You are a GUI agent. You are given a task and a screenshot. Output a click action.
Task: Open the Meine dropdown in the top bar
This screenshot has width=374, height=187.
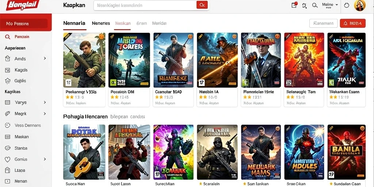point(330,5)
